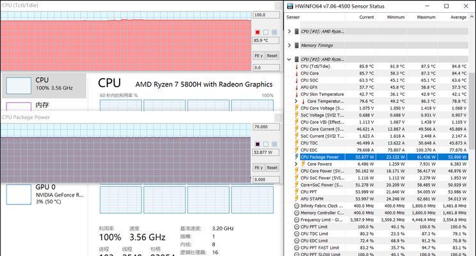
Task: Click Reset in CPU (Tctl/Tdie) graph
Action: 272,56
